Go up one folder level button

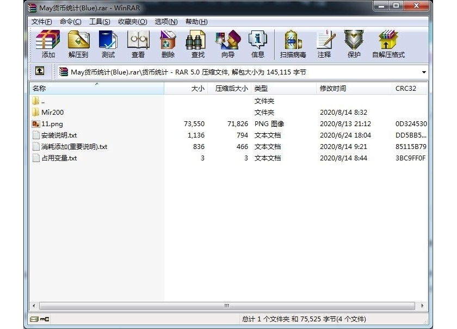pyautogui.click(x=40, y=71)
